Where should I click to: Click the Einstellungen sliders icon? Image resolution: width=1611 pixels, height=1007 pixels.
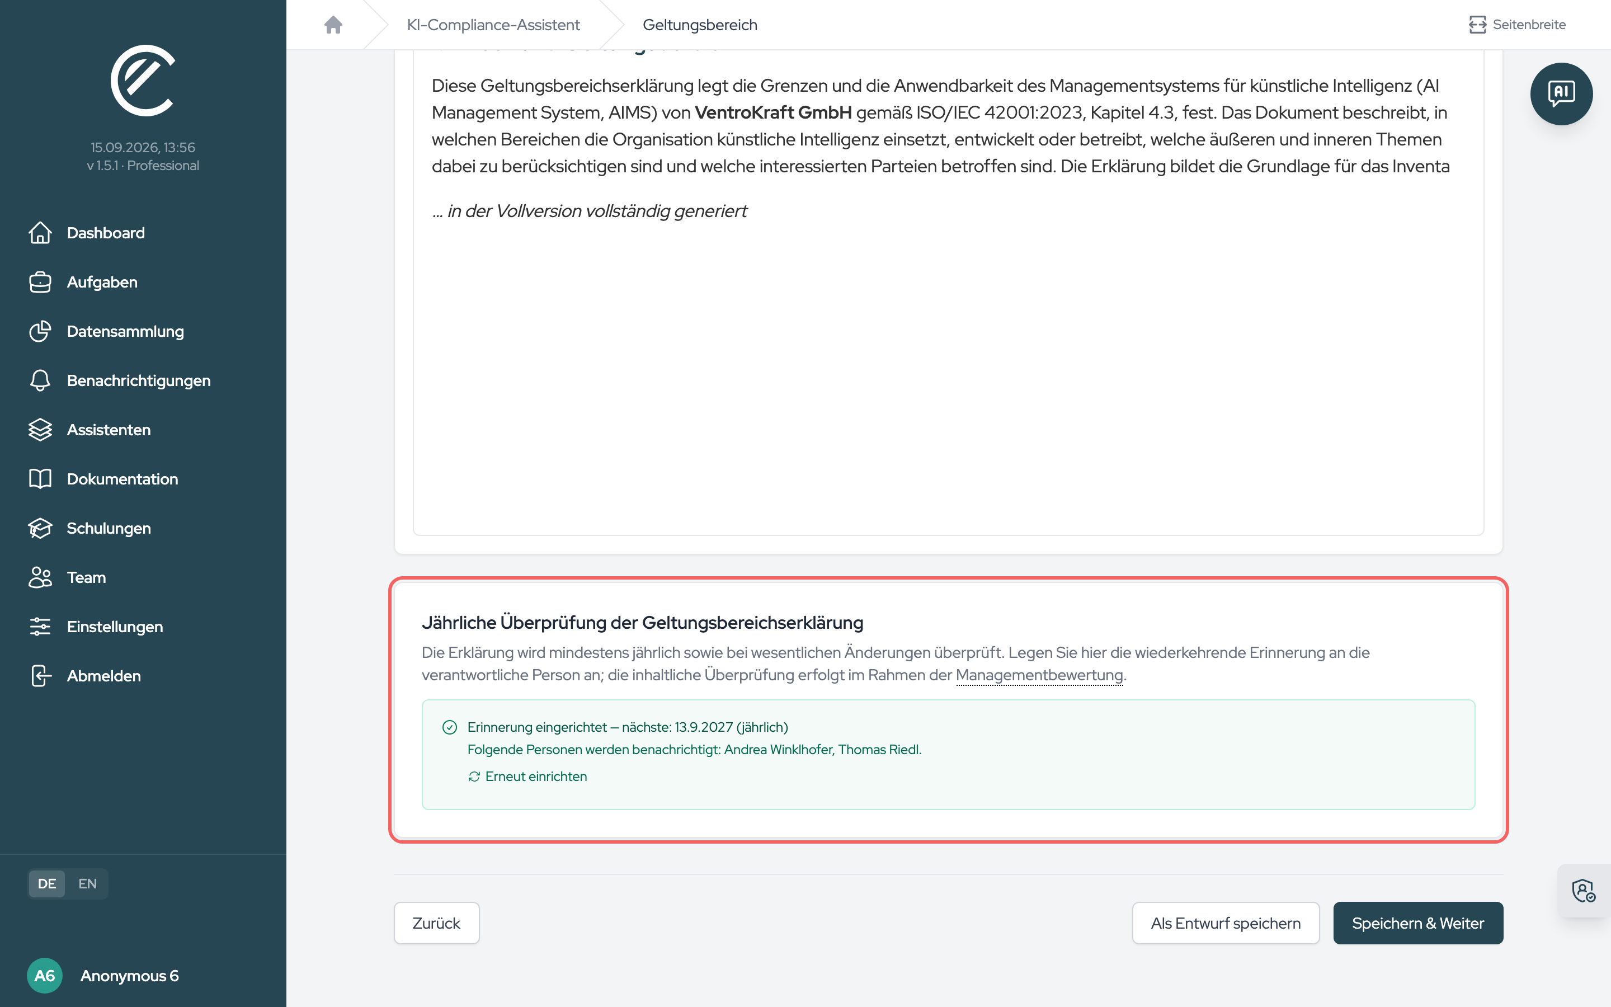pos(40,627)
